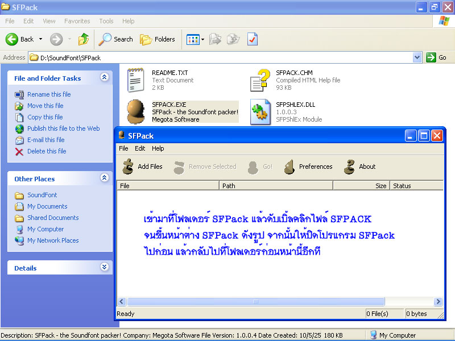Click the Explorer Forward arrow button
This screenshot has width=455, height=341.
(x=56, y=39)
